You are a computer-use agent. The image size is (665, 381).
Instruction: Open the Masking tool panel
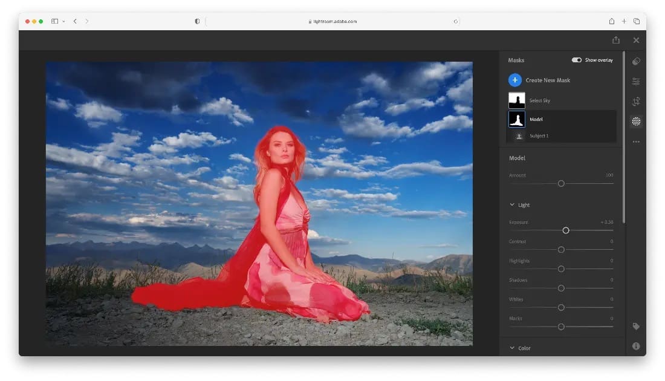pyautogui.click(x=636, y=120)
